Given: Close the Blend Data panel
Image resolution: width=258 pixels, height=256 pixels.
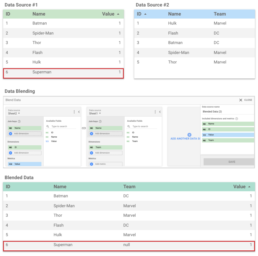Looking at the screenshot, I should pos(245,100).
